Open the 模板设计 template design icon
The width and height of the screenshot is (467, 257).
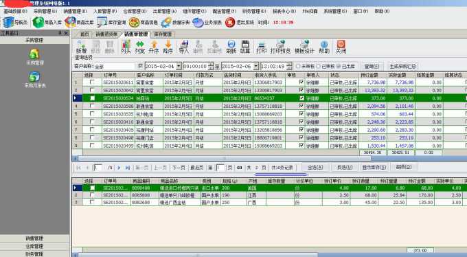[x=304, y=47]
